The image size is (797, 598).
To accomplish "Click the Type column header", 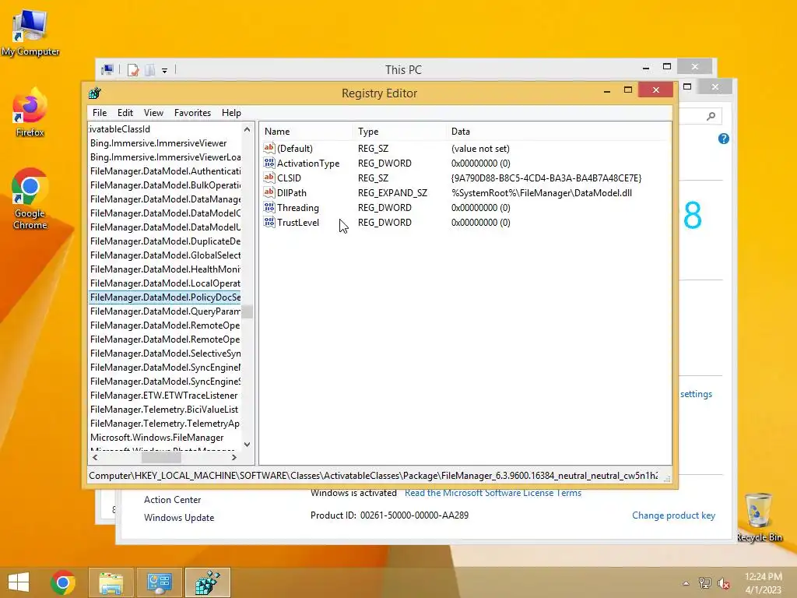I will [399, 131].
